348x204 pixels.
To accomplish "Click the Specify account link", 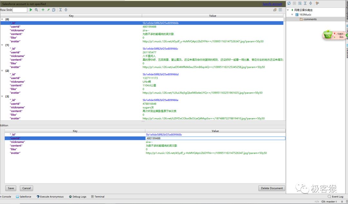I will pos(272,4).
